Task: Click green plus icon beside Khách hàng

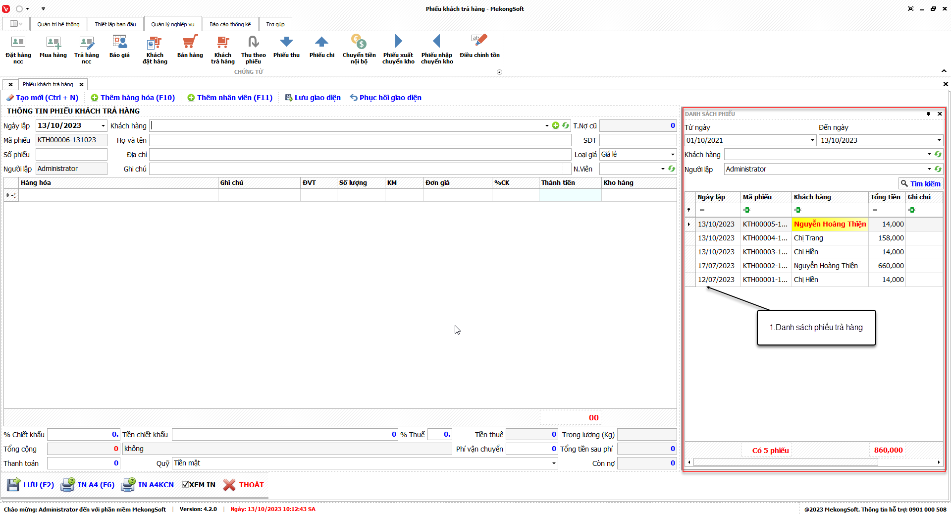Action: click(x=556, y=126)
